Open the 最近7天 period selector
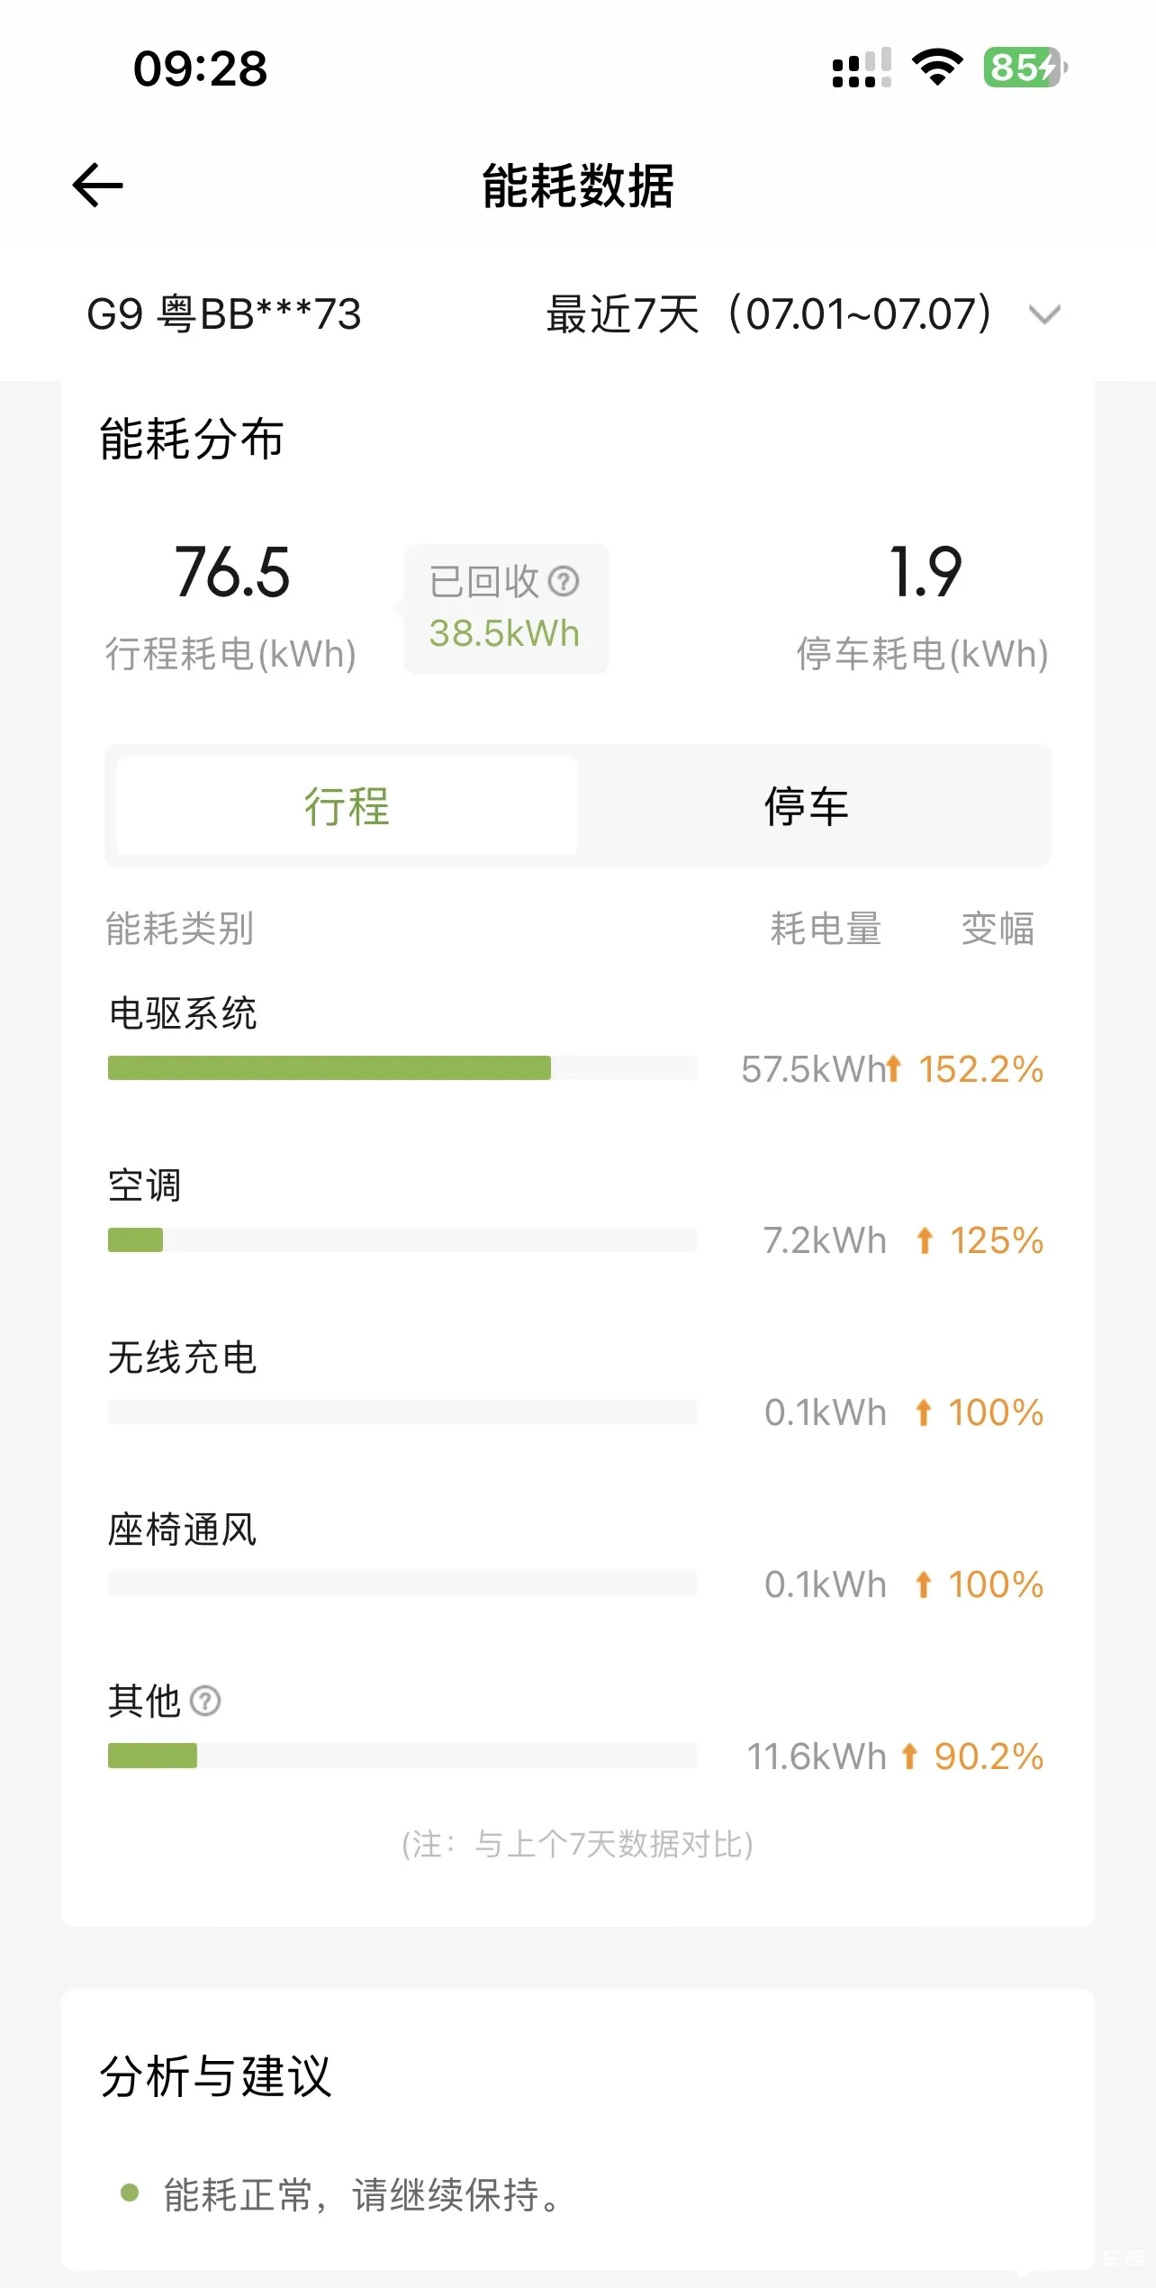 pos(768,314)
